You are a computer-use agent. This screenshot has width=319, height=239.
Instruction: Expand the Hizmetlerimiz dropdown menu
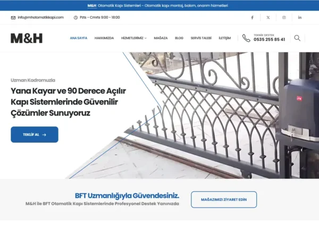click(133, 38)
